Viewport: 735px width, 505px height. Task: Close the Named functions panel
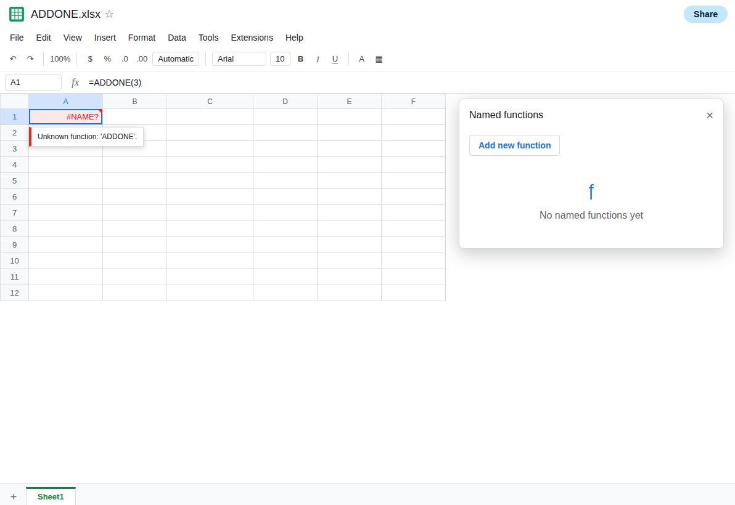[710, 115]
